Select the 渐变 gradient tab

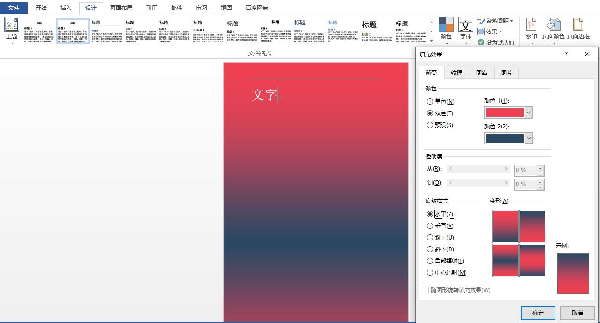tap(431, 72)
